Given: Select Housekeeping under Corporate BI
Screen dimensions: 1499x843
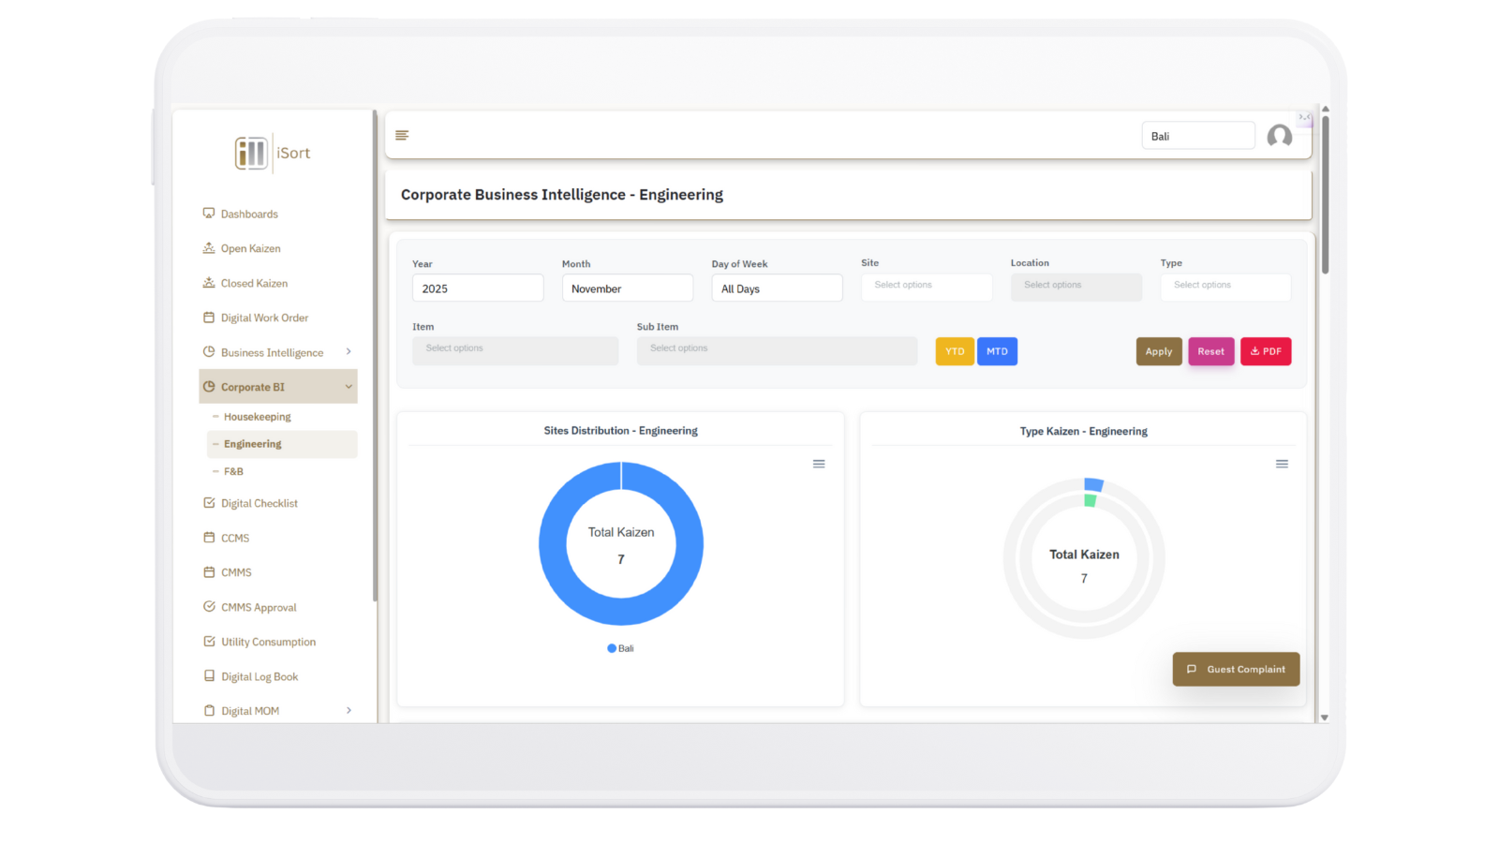Looking at the screenshot, I should coord(257,417).
